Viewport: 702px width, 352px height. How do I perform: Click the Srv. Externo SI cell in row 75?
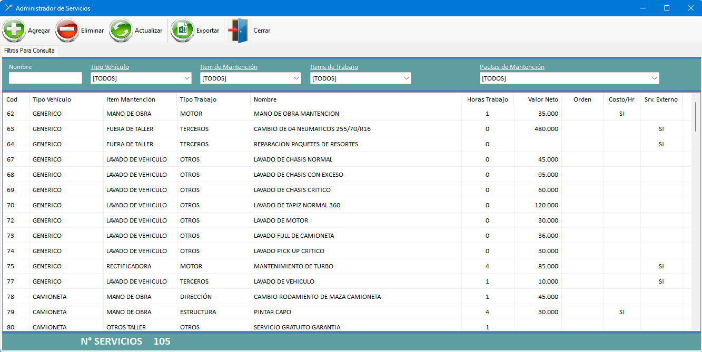click(x=661, y=266)
